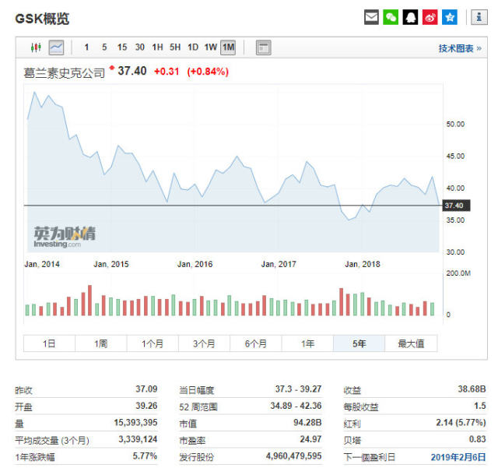Click the average volume 3,339,124

138,439
